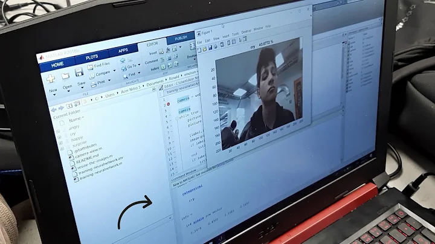Switch to the PUBLISH tab
This screenshot has height=244, width=435.
tap(181, 38)
